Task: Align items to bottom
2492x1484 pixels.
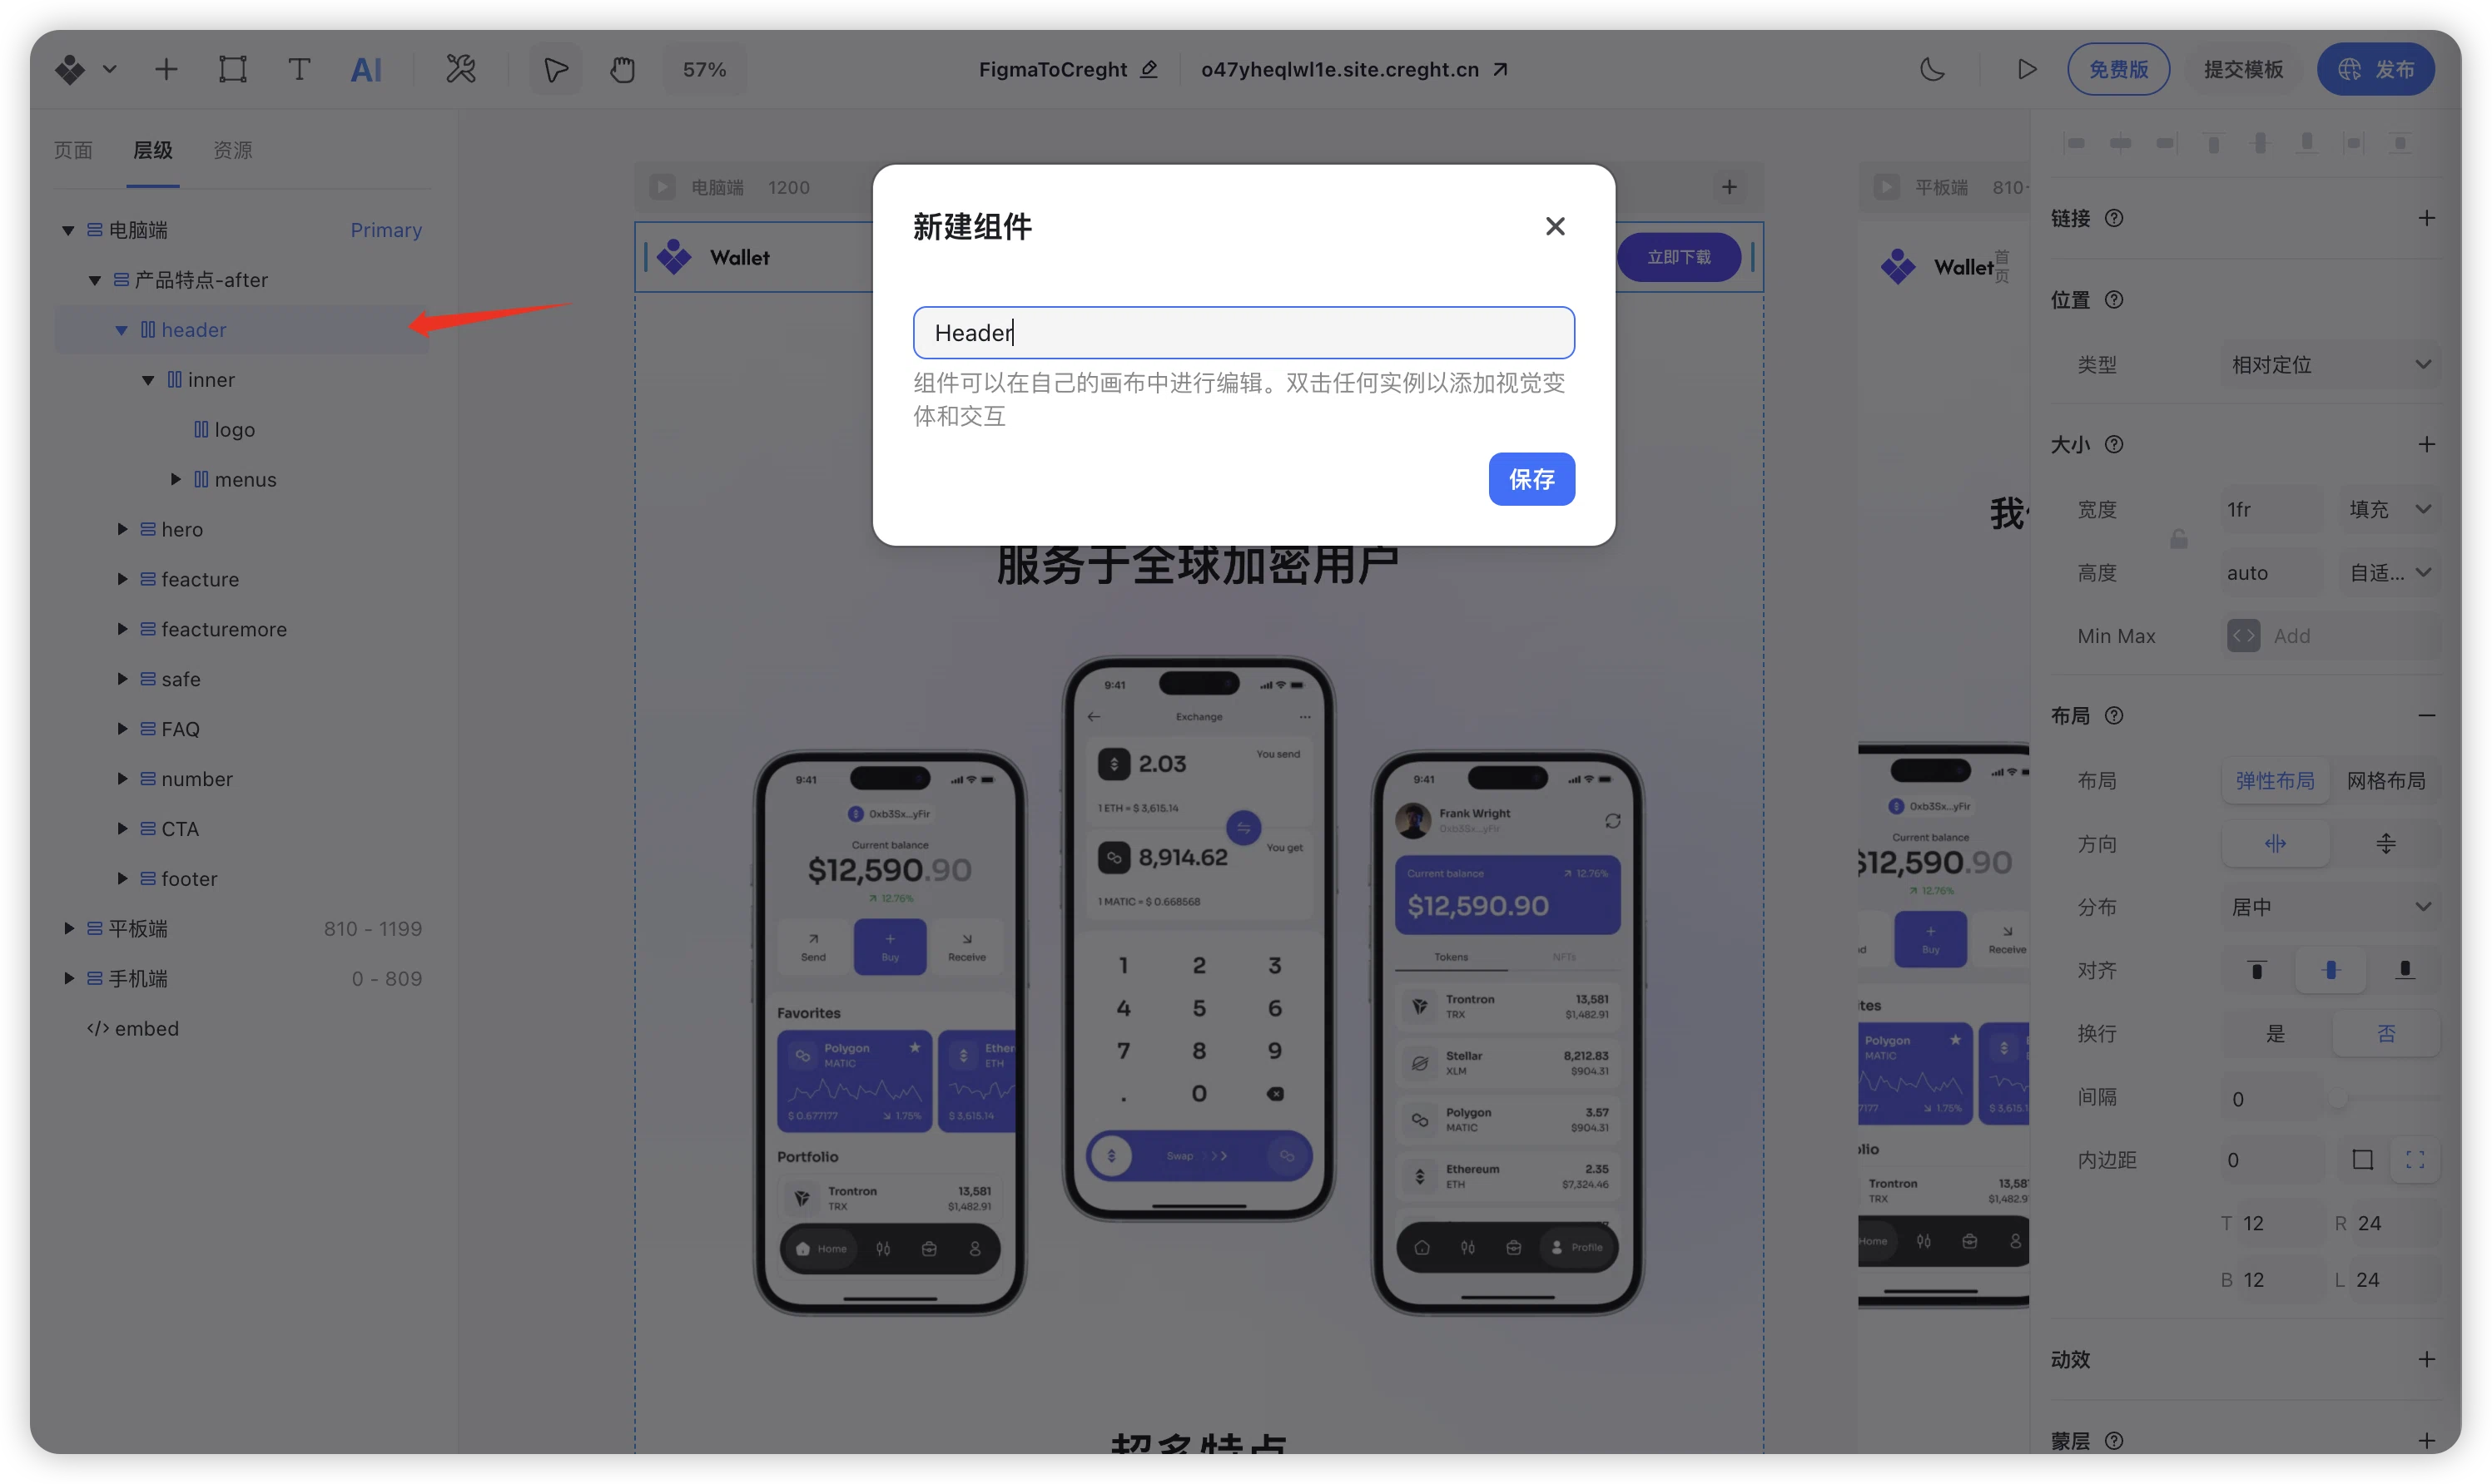Action: coord(2405,970)
